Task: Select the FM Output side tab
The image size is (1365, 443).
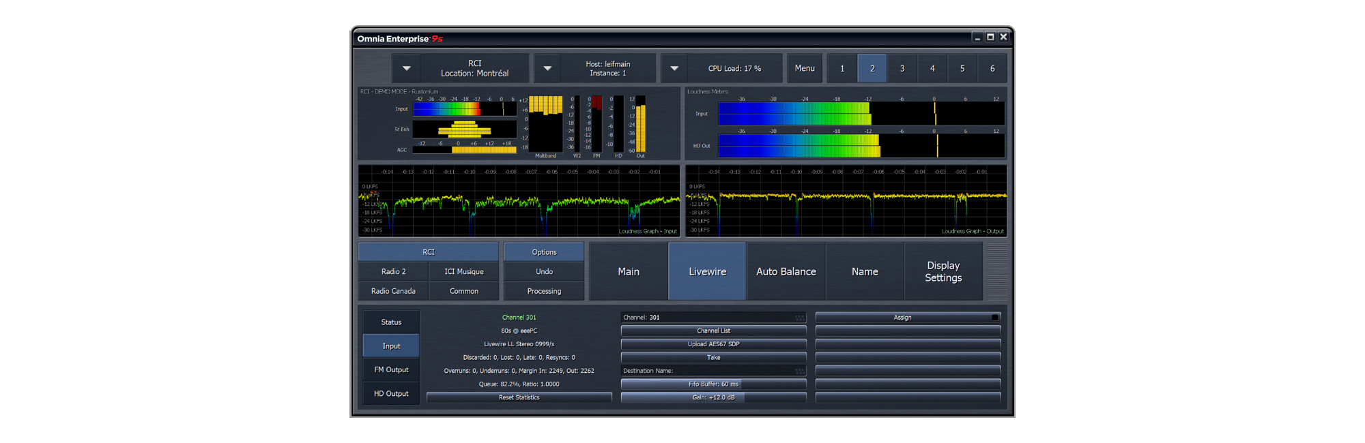Action: pyautogui.click(x=391, y=370)
